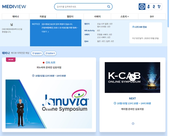Click the pink ON AIR badge
169x136 pixels.
tap(11, 60)
